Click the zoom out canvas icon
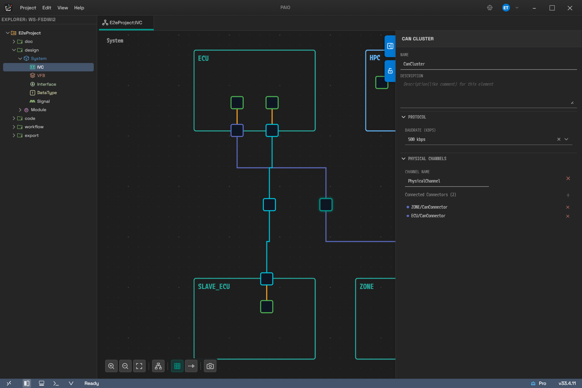582x388 pixels. 125,366
